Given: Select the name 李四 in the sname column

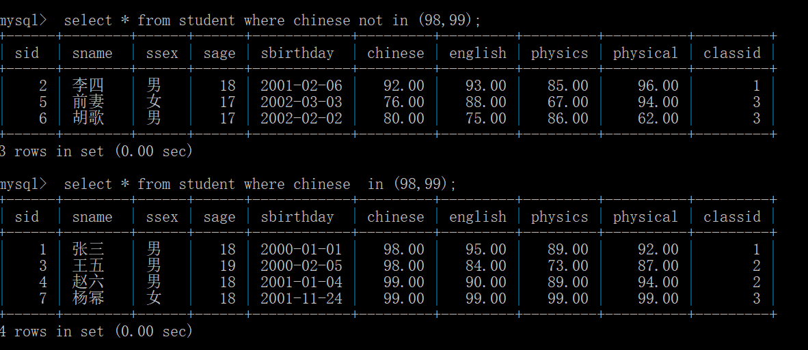Looking at the screenshot, I should (88, 85).
